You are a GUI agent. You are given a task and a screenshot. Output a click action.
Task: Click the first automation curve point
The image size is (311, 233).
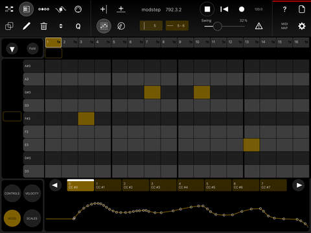pos(74,218)
